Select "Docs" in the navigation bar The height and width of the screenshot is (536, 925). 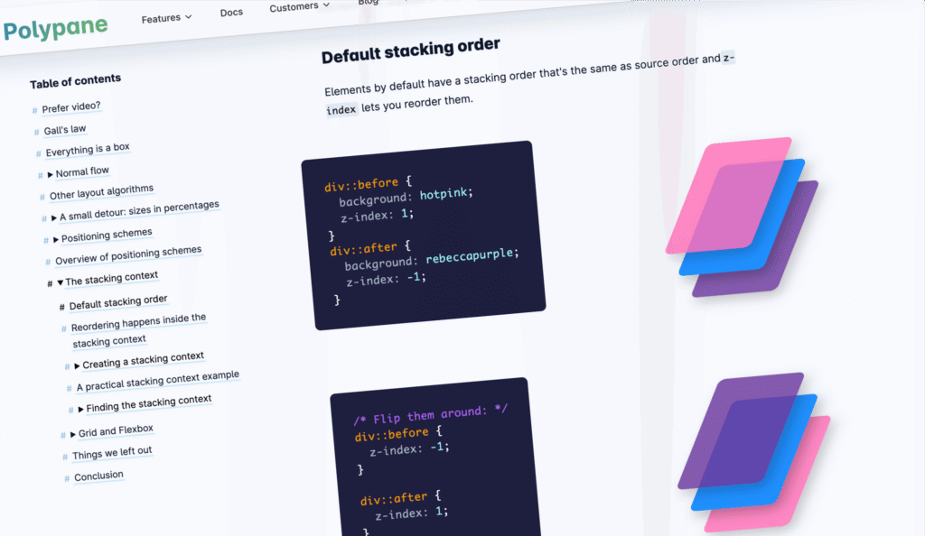coord(230,12)
